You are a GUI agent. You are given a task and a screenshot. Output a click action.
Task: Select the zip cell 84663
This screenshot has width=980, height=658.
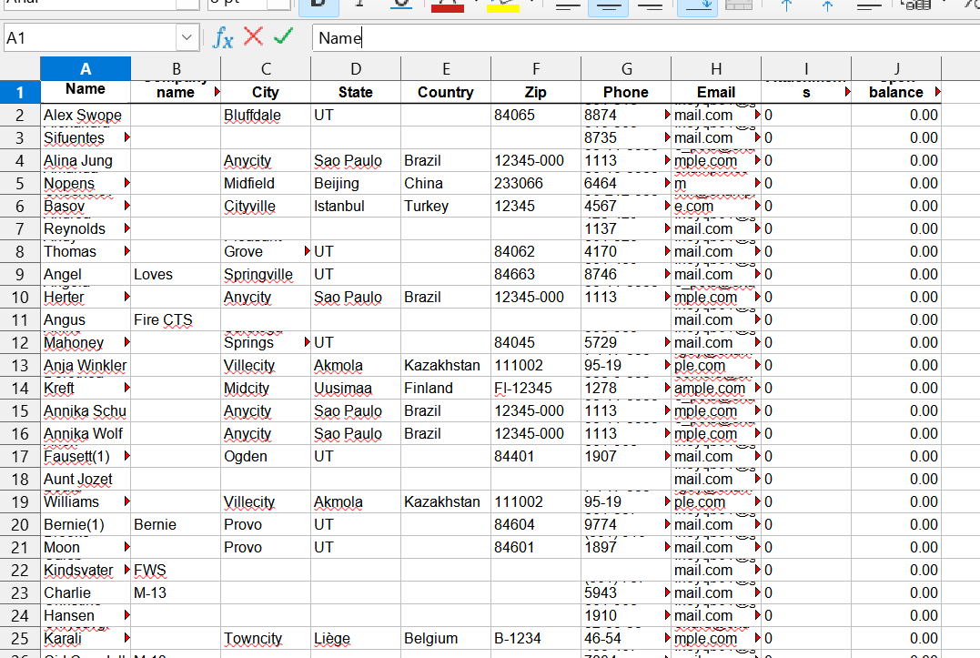point(536,274)
